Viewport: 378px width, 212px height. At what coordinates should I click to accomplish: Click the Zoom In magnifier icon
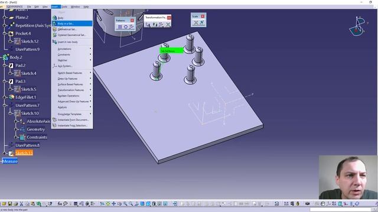click(125, 204)
